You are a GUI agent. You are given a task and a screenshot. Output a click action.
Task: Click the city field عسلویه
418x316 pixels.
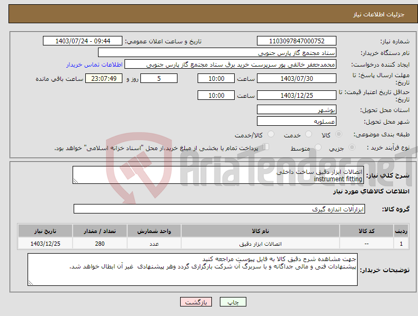297,122
